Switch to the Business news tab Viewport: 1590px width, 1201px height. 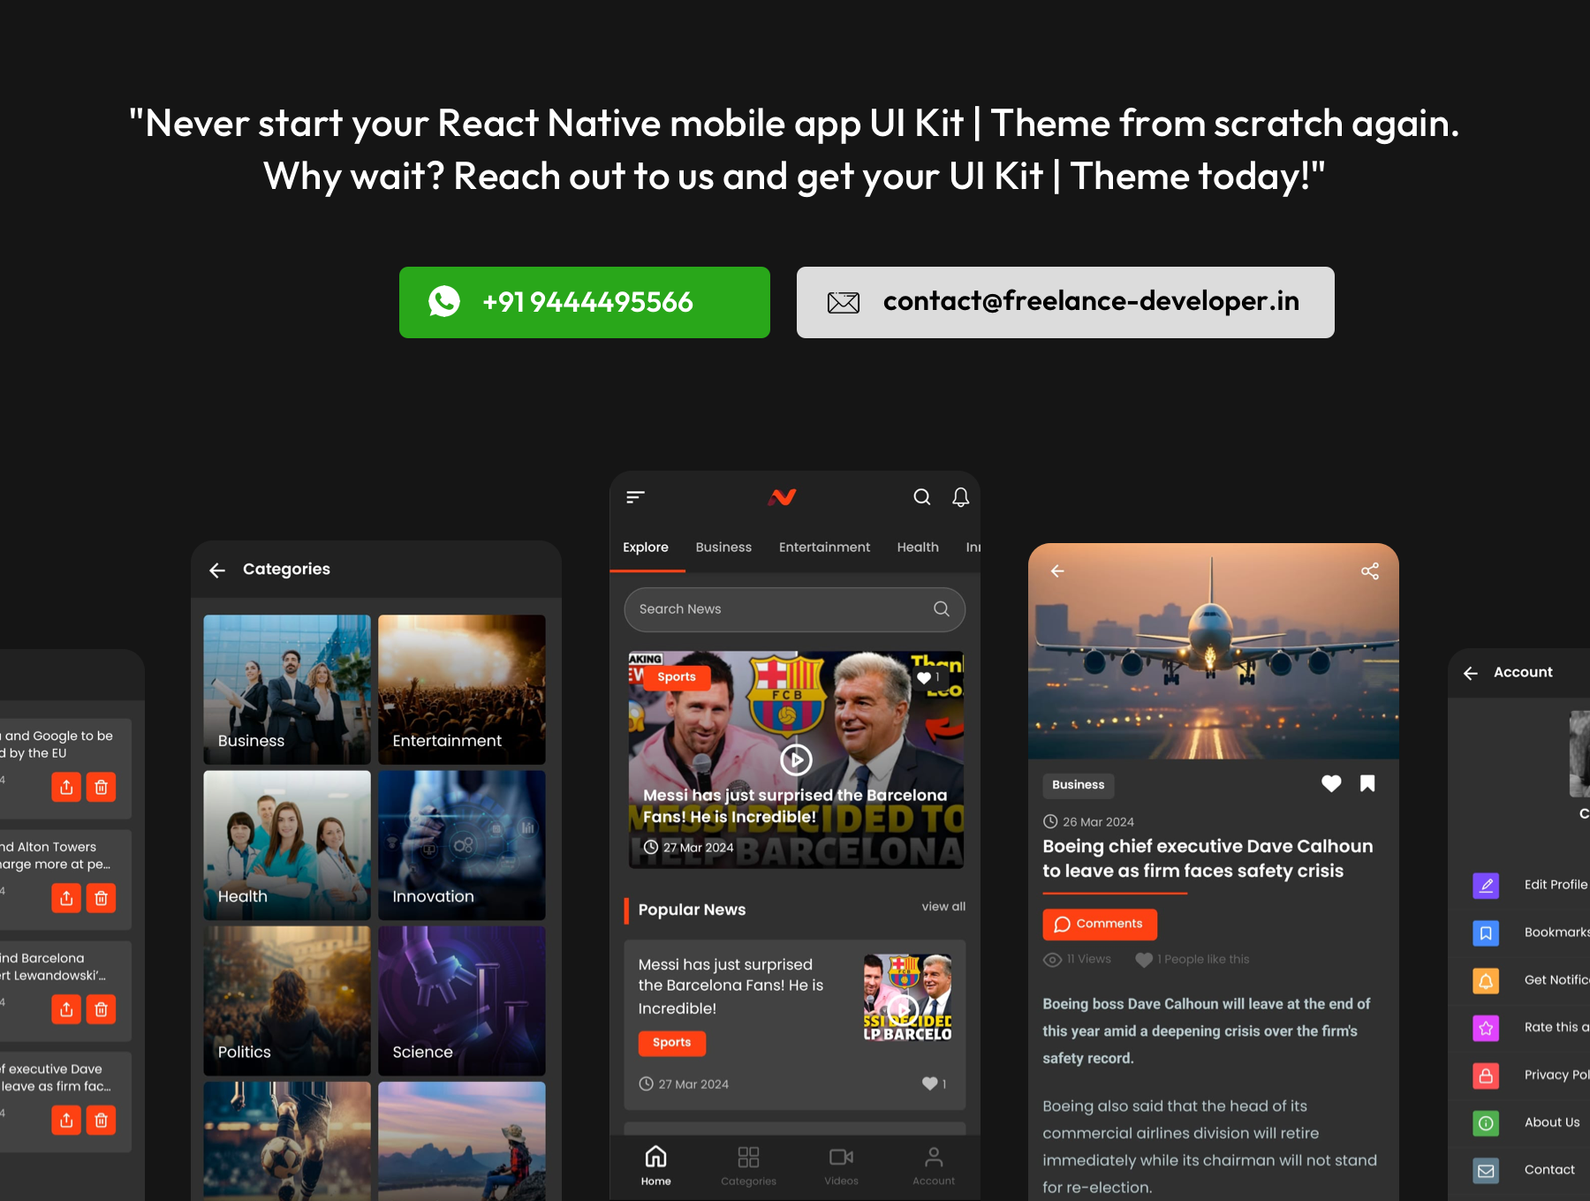tap(723, 548)
